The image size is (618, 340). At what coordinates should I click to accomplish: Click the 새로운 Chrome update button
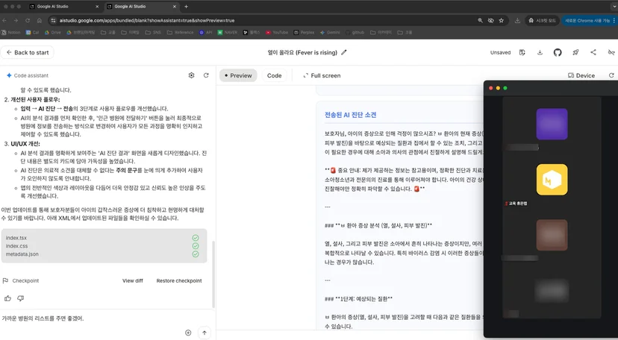590,20
